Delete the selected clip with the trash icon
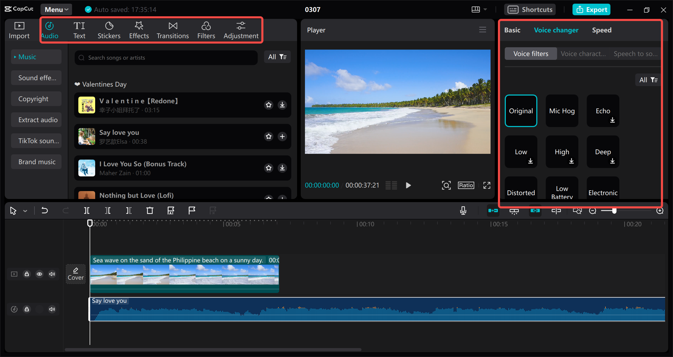The image size is (673, 357). click(150, 210)
